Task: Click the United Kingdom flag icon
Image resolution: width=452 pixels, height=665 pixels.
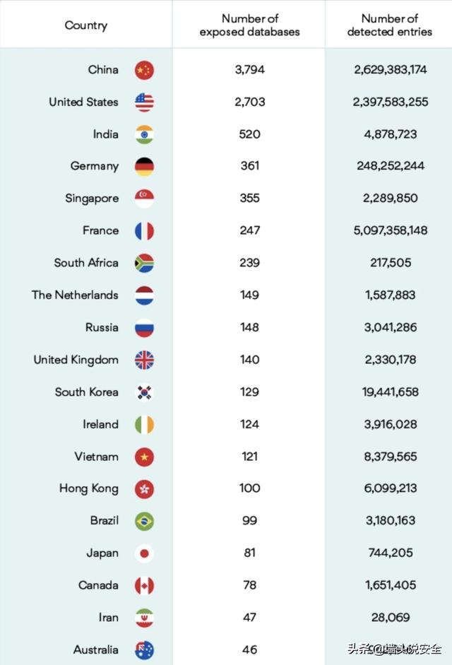Action: (144, 360)
